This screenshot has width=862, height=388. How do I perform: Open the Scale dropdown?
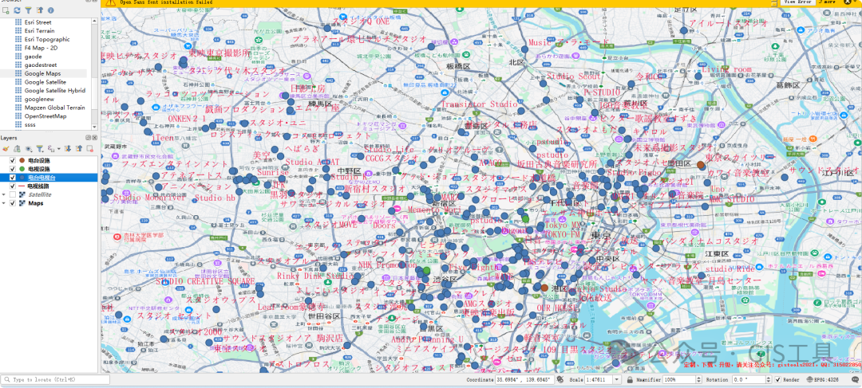click(x=616, y=379)
